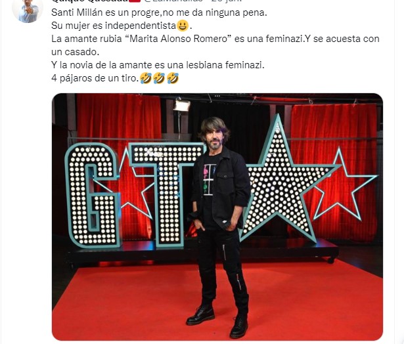Click the red flag emoji beside author name
The width and height of the screenshot is (404, 344).
[x=136, y=1]
